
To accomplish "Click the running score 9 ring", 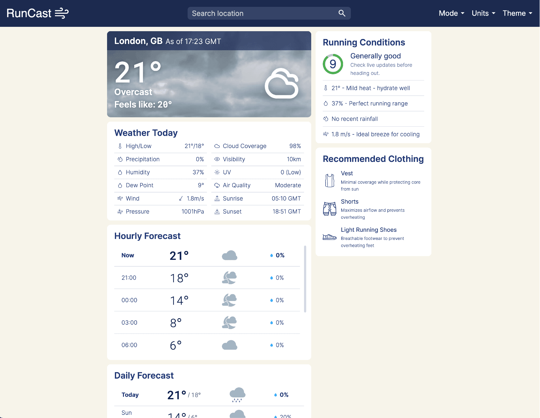I will pos(333,64).
